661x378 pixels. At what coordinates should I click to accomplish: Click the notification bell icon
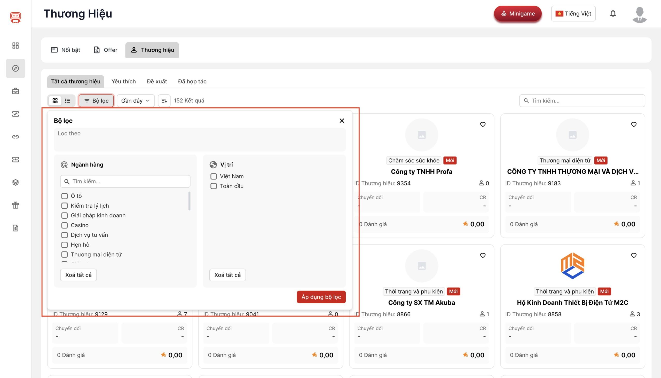[x=613, y=13]
